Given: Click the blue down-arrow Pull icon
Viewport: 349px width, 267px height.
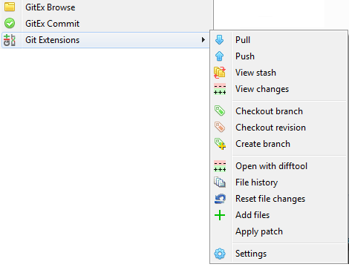Looking at the screenshot, I should 220,40.
